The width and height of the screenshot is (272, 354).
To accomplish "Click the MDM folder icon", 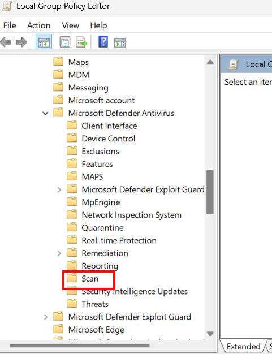I will [x=58, y=74].
